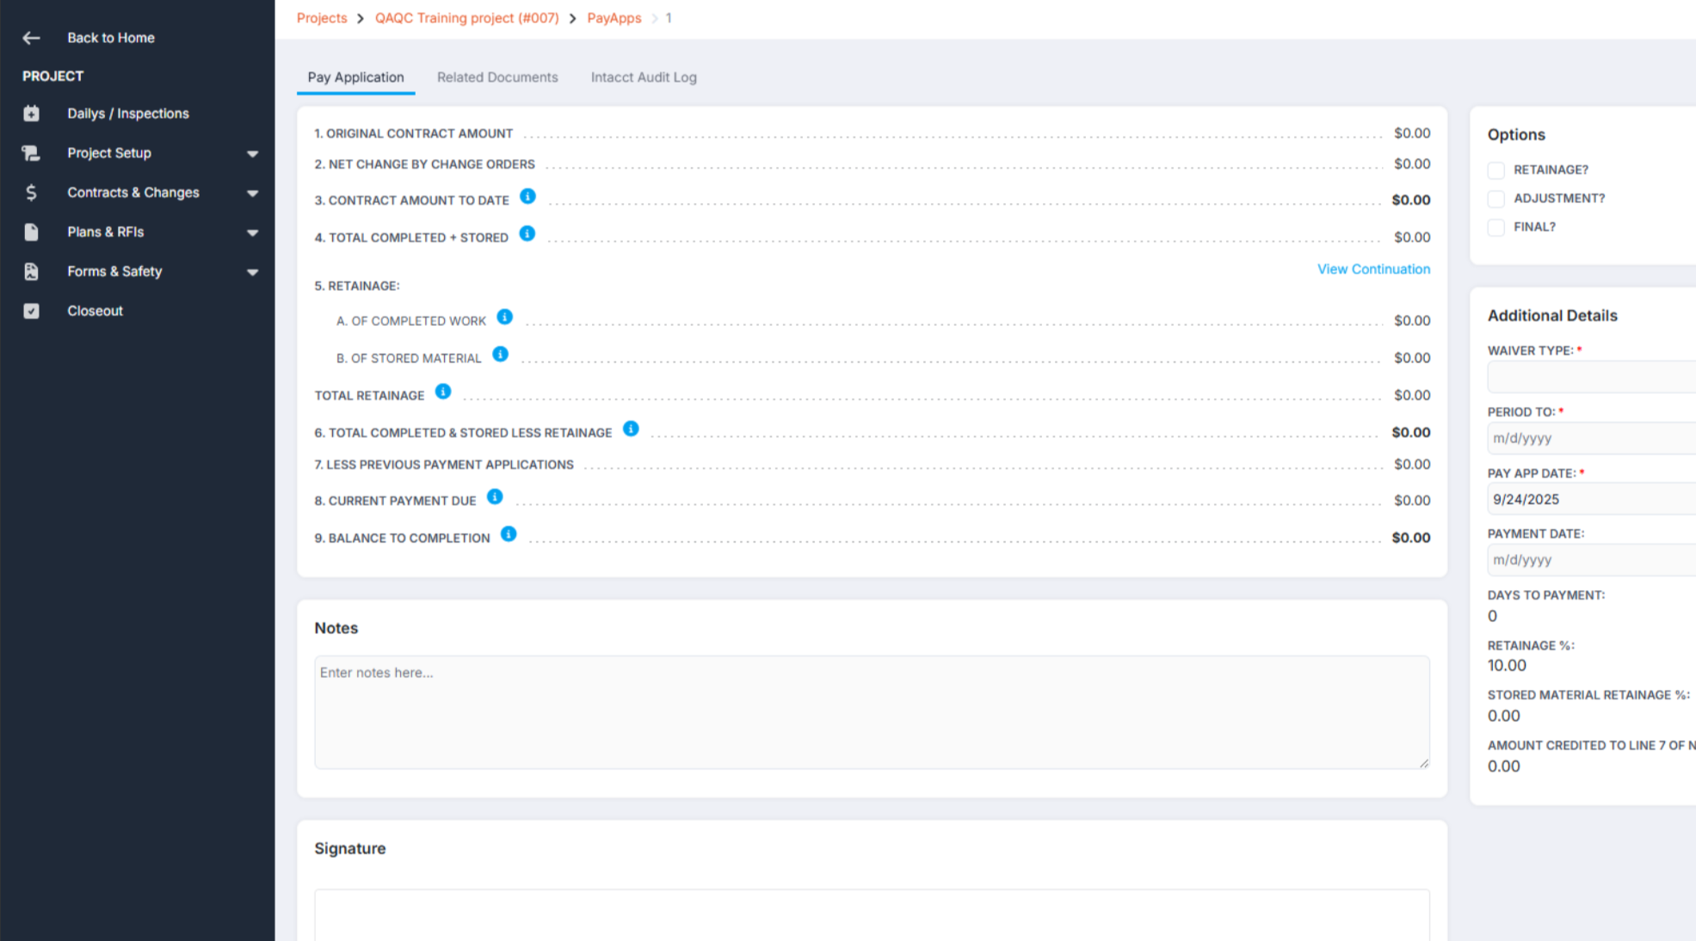
Task: Expand the Forms & Safety section
Action: click(252, 273)
